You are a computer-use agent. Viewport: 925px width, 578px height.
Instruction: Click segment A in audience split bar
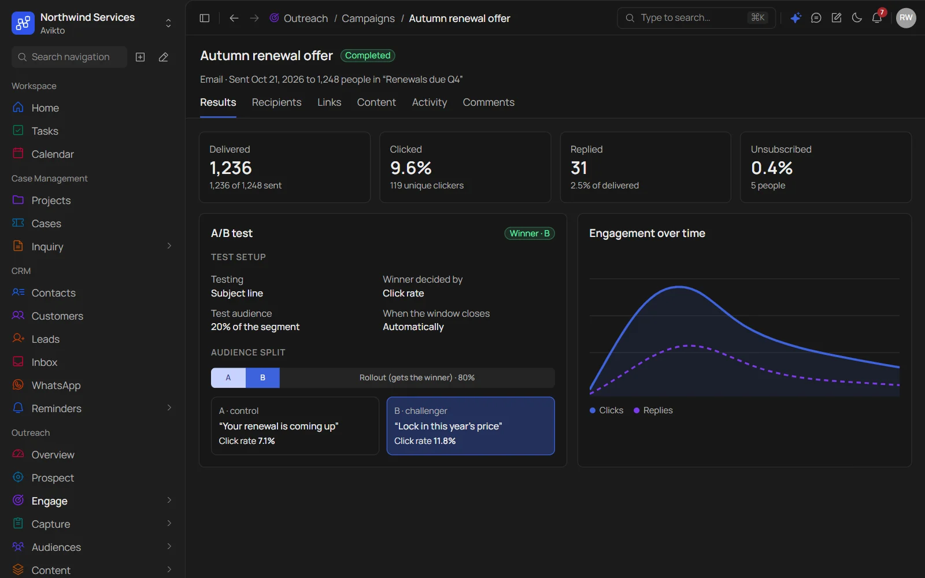click(228, 377)
